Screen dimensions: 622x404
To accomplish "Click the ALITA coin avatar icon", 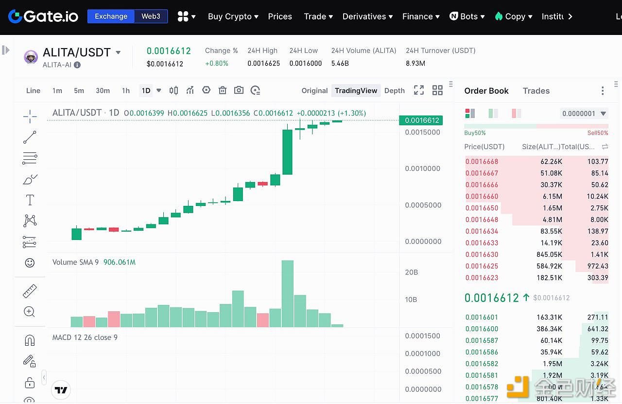I will click(31, 57).
